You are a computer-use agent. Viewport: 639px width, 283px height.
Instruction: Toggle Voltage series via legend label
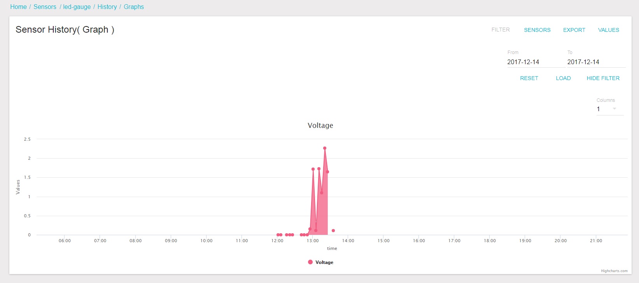324,262
